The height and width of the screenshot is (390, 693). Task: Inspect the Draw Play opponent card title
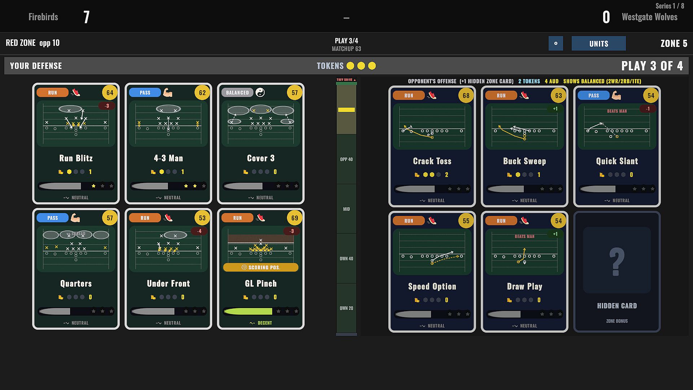[524, 286]
